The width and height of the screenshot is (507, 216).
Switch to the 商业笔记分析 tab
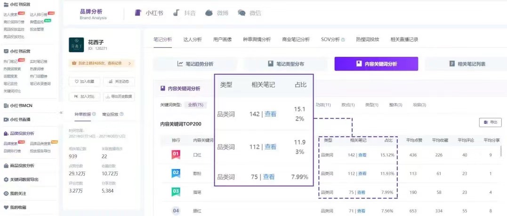click(x=296, y=39)
